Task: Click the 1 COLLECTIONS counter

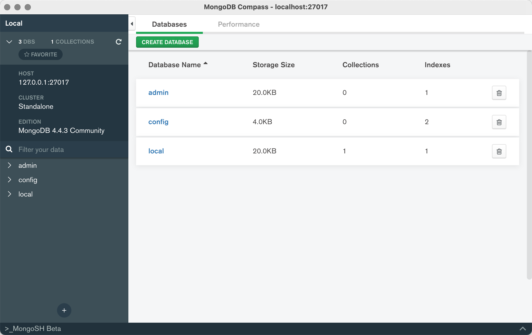Action: [x=72, y=42]
